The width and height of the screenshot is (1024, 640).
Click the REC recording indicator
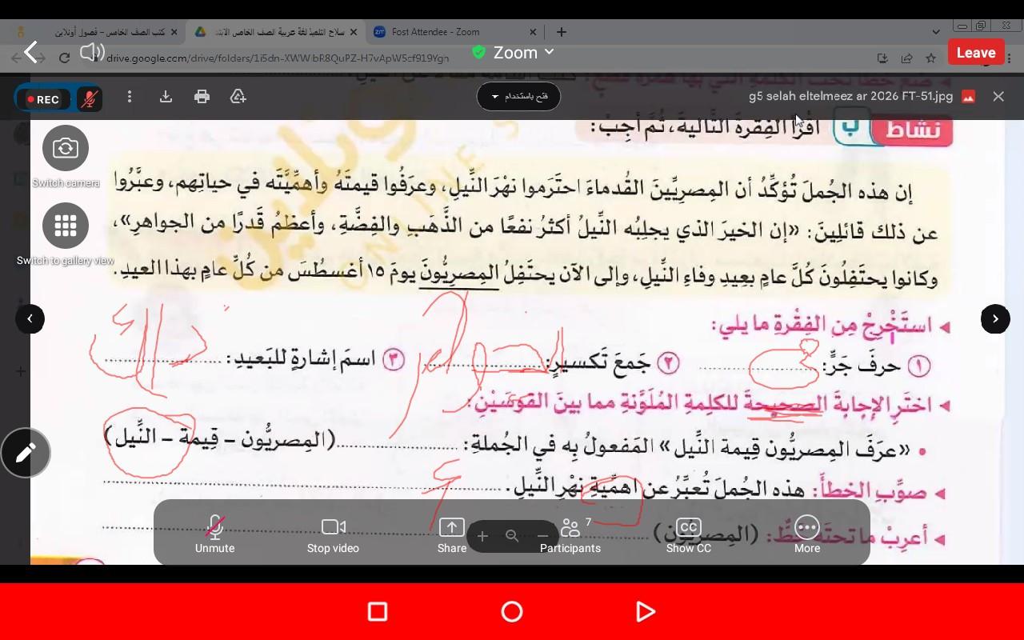(x=42, y=99)
